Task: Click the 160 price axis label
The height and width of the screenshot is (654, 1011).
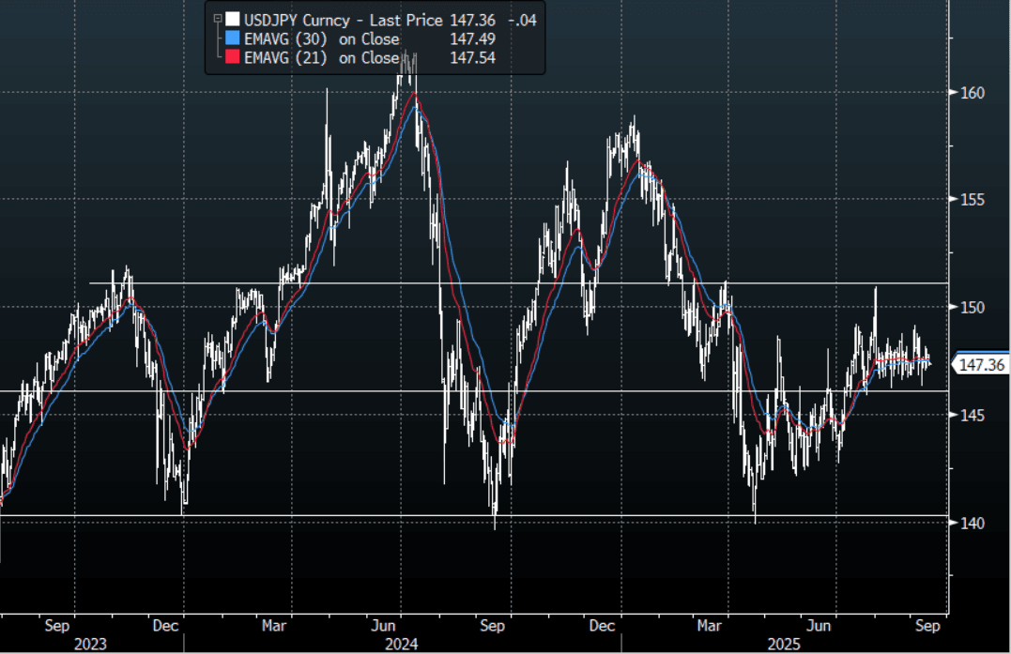Action: 972,93
